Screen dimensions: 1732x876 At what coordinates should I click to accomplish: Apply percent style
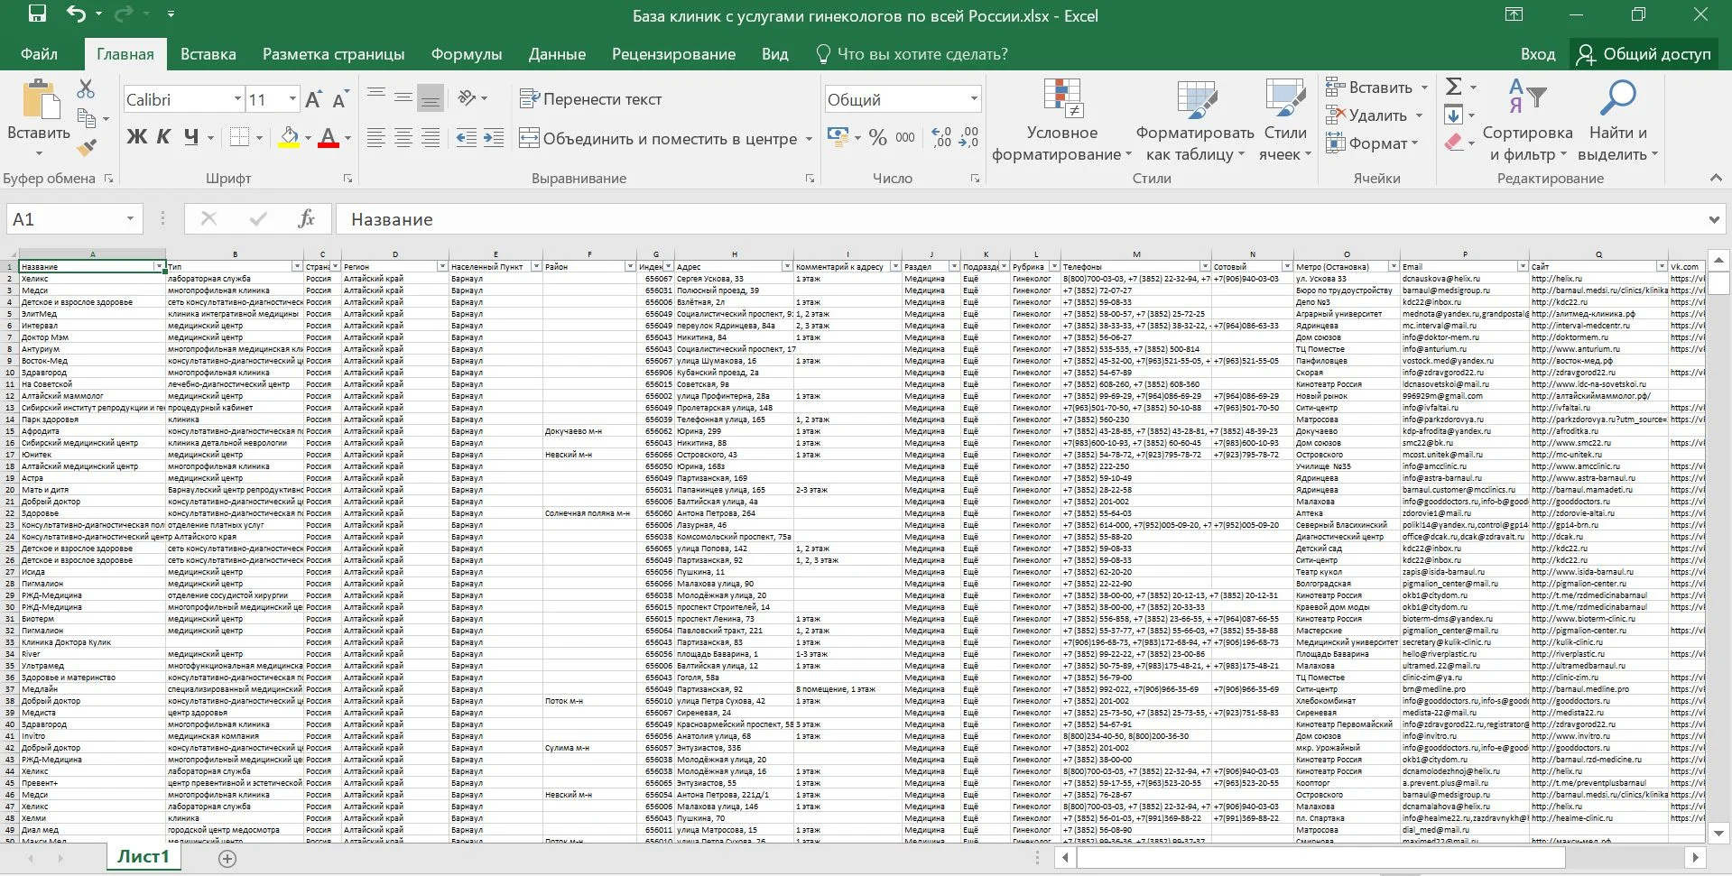pos(877,137)
